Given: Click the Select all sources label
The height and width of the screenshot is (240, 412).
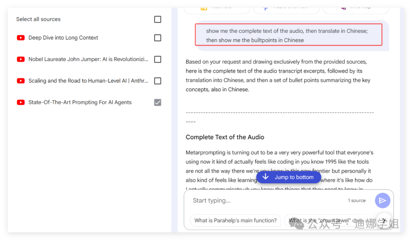Looking at the screenshot, I should pos(39,19).
